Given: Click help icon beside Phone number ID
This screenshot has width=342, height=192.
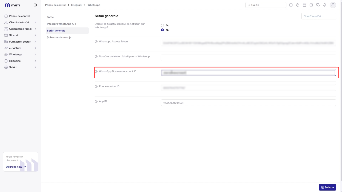Looking at the screenshot, I should [x=96, y=86].
